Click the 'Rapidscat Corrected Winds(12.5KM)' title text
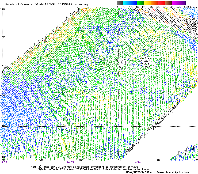Viewport: 198px width, 174px height. pos(31,5)
